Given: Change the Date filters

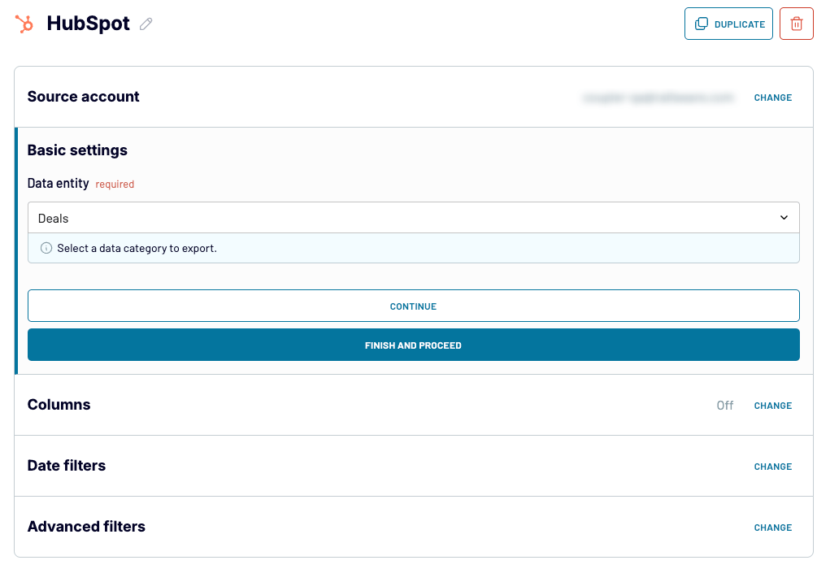Looking at the screenshot, I should [x=773, y=467].
